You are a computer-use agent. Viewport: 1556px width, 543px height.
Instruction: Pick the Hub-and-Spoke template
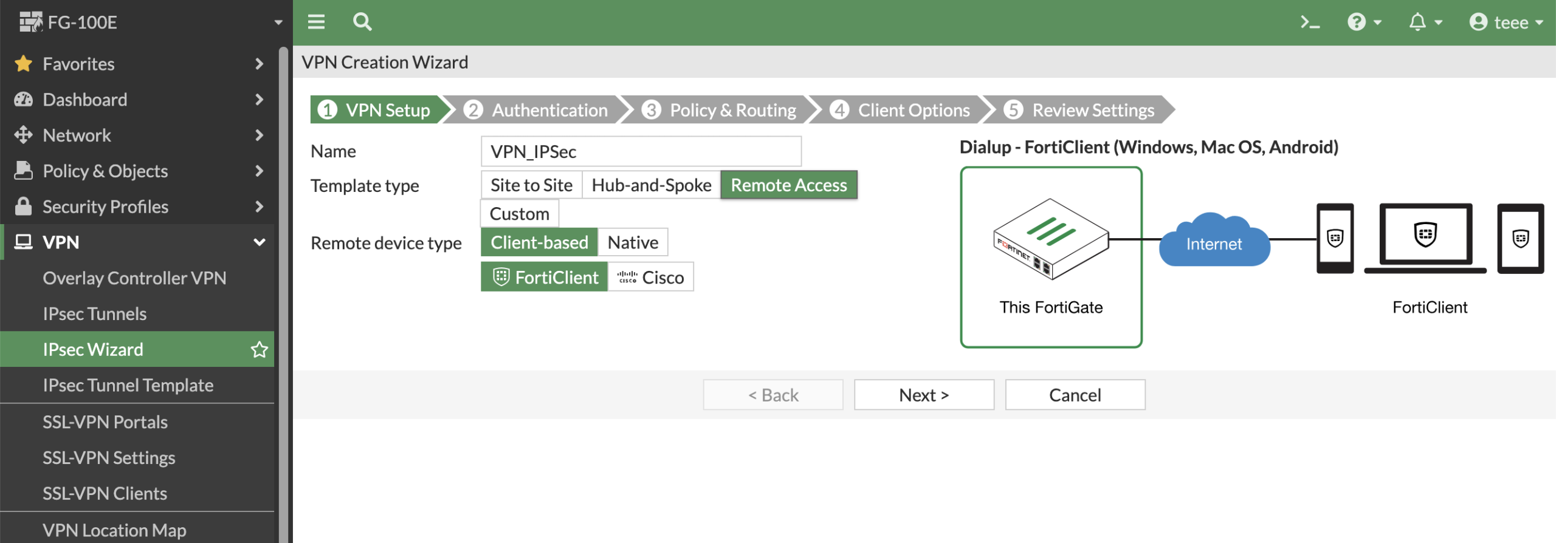pos(651,185)
